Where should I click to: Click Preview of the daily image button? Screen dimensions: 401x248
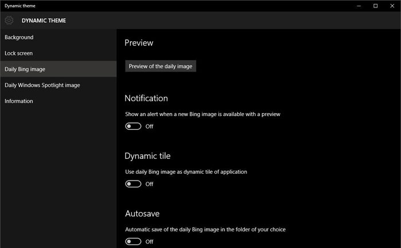160,66
